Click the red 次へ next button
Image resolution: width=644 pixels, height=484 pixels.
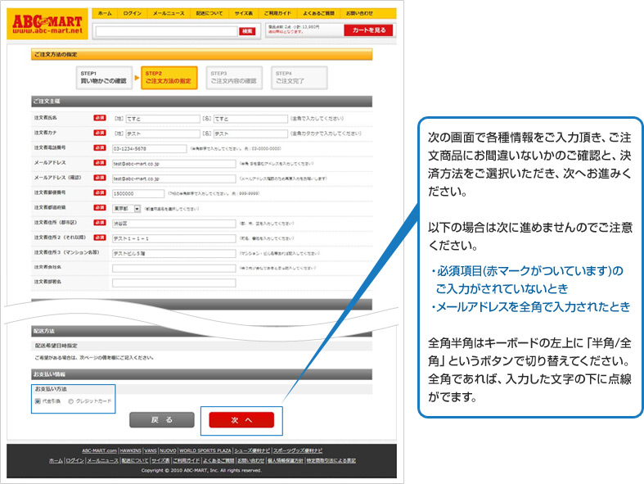pos(241,420)
